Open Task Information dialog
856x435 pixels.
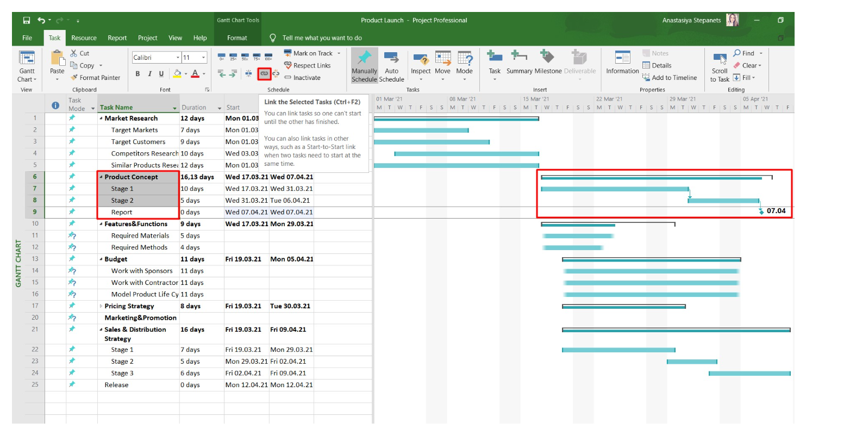click(622, 63)
